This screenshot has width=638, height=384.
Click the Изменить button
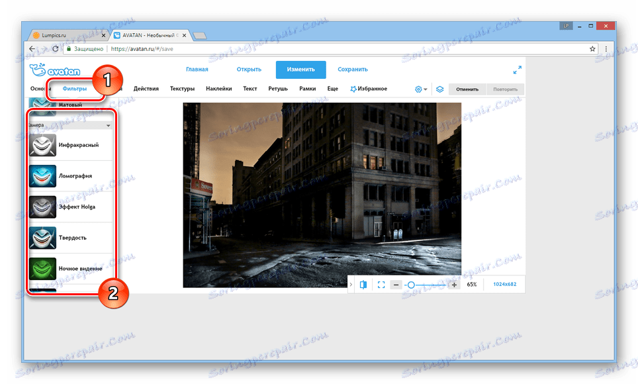click(x=300, y=70)
